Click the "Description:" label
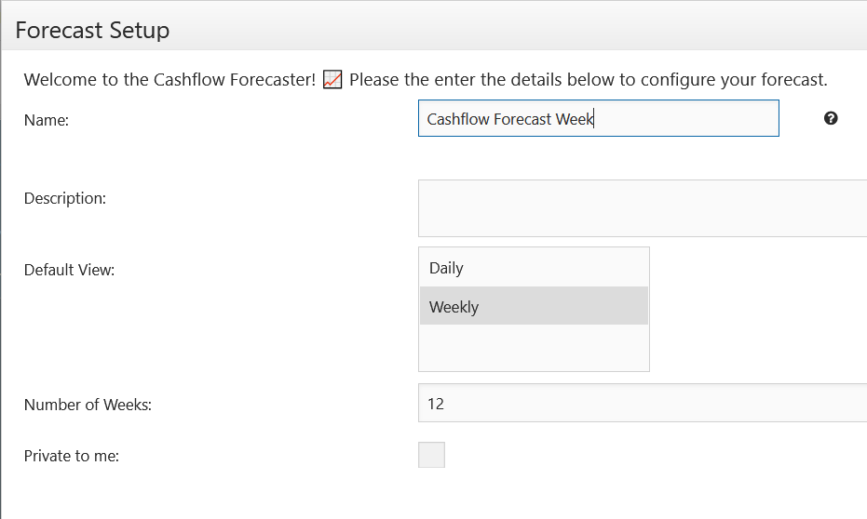The width and height of the screenshot is (867, 519). coord(64,198)
